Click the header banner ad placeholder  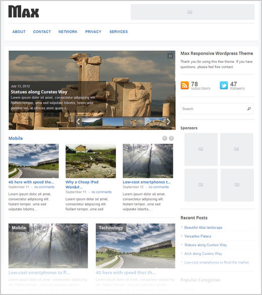(x=192, y=12)
